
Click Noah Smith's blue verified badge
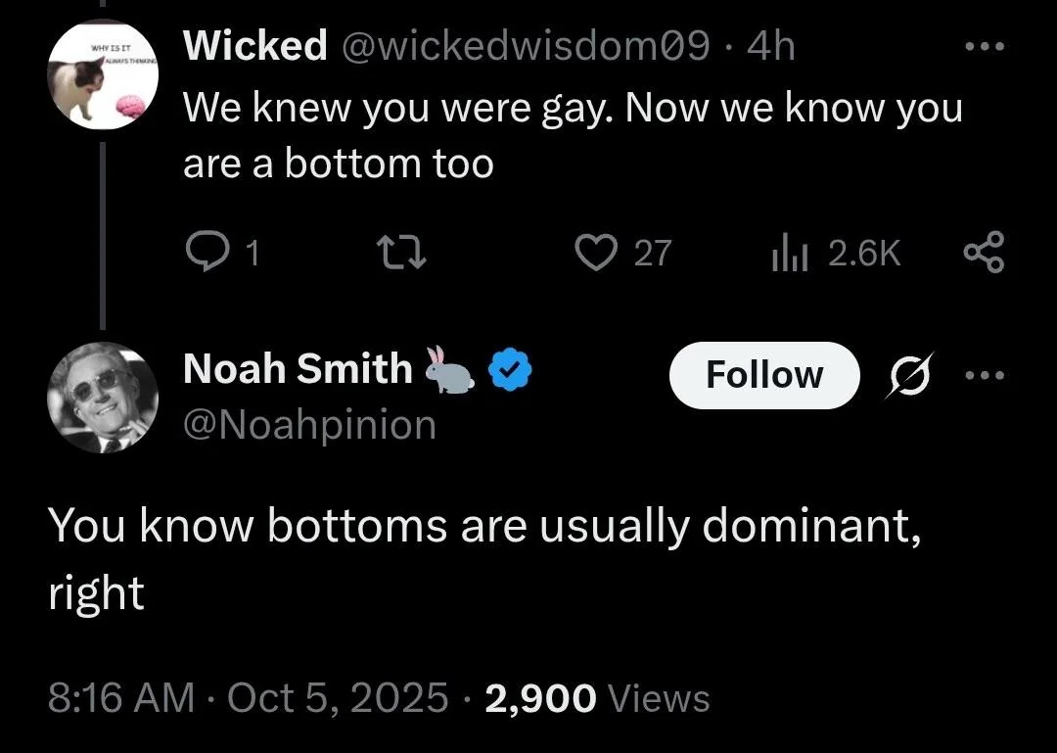tap(509, 370)
